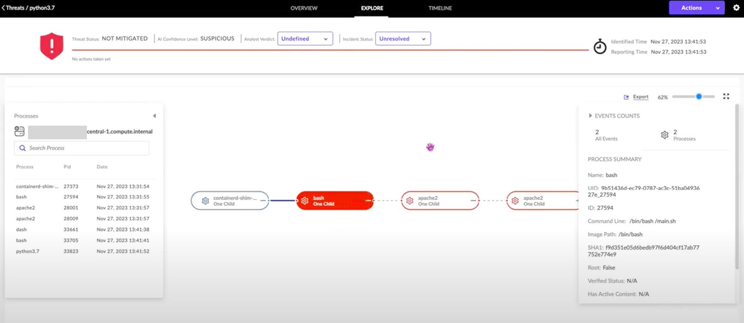Open the Analyst Verdict dropdown

[305, 39]
